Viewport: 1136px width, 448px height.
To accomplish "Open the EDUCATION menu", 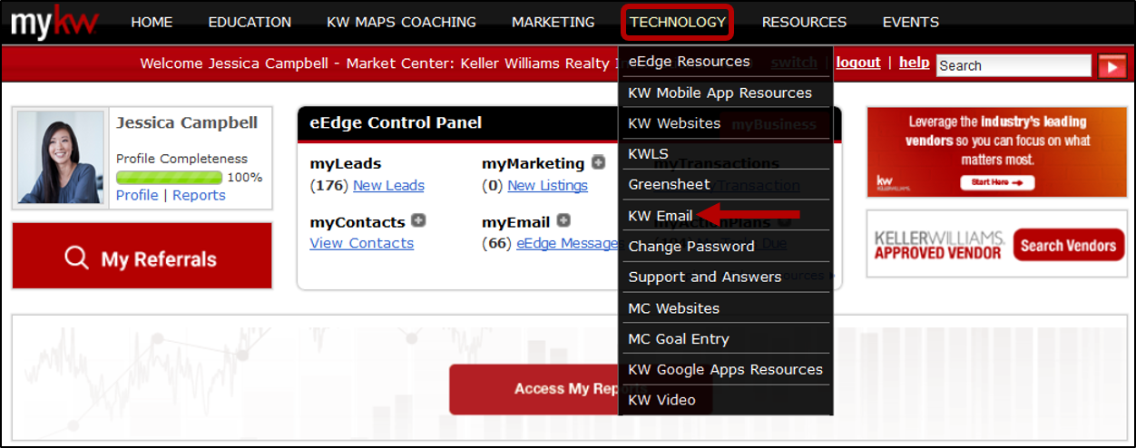I will coord(250,22).
